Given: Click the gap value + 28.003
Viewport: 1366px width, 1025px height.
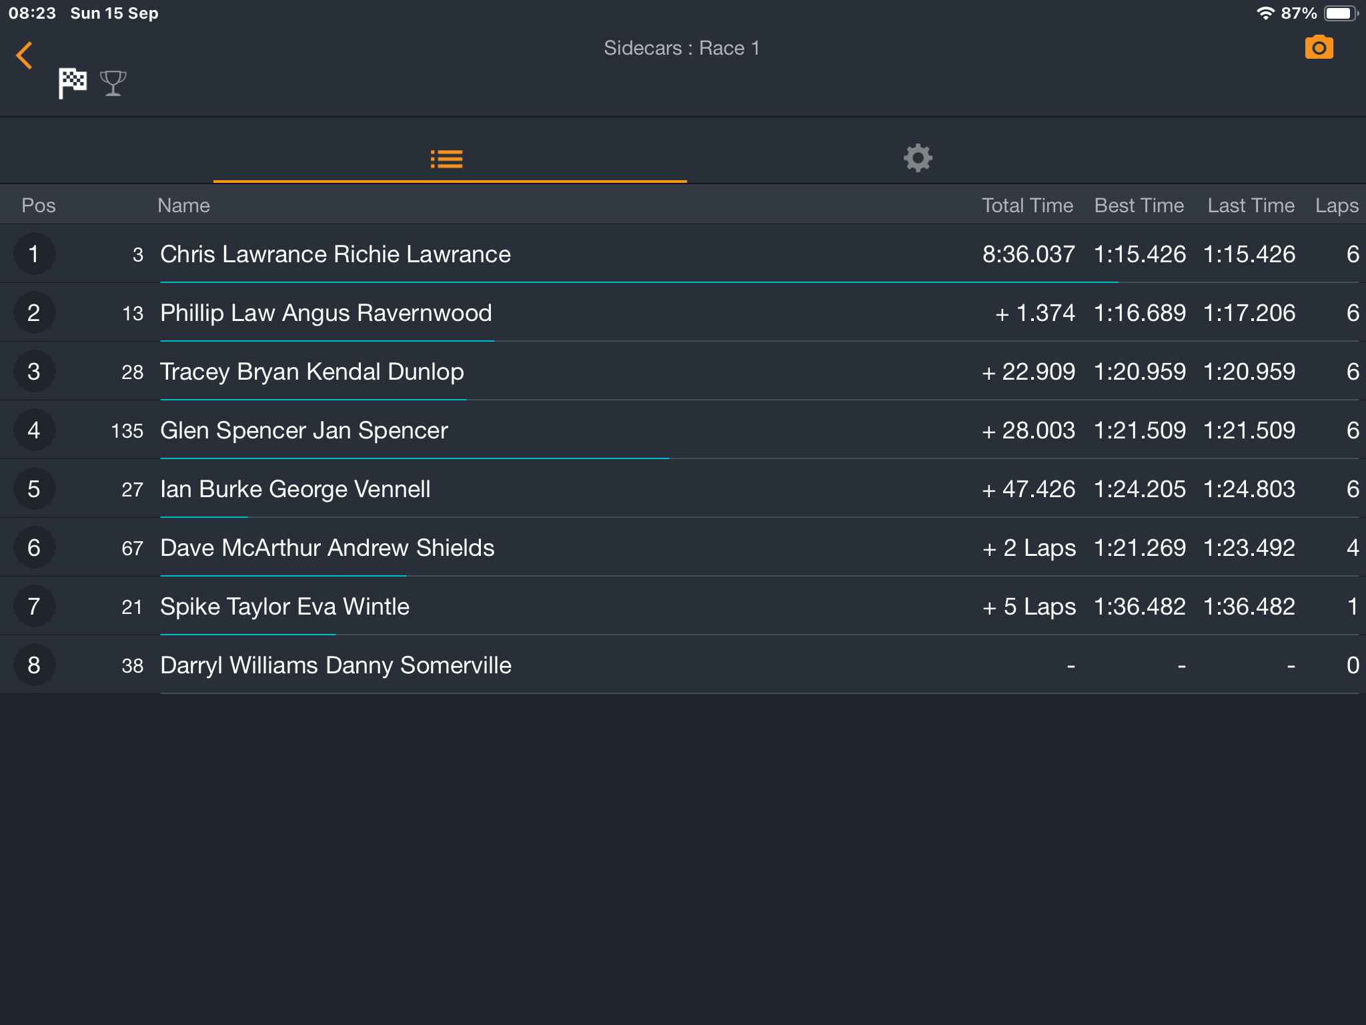Looking at the screenshot, I should click(x=1028, y=430).
